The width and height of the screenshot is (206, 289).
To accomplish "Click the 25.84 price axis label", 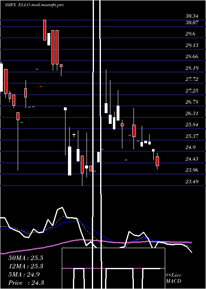I will click(192, 125).
